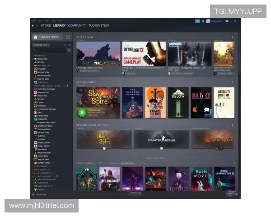Open the Filtered List dropdown
The height and width of the screenshot is (217, 271).
tap(41, 45)
